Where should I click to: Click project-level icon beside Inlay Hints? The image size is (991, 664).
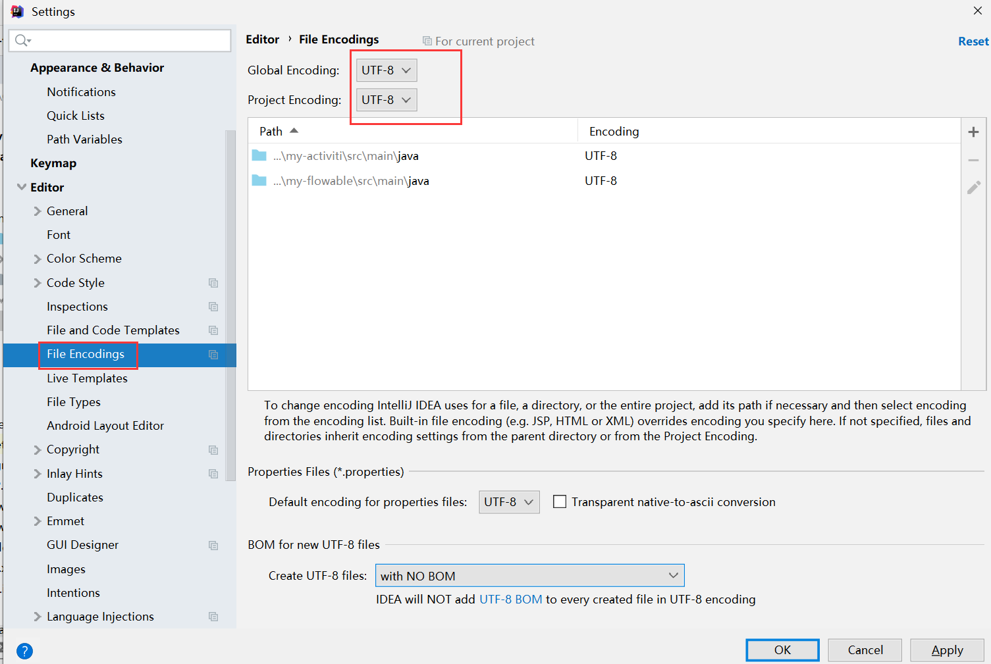click(x=213, y=474)
